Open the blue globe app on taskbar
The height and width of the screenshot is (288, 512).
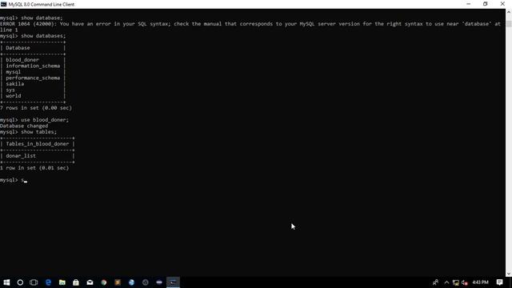pyautogui.click(x=131, y=282)
